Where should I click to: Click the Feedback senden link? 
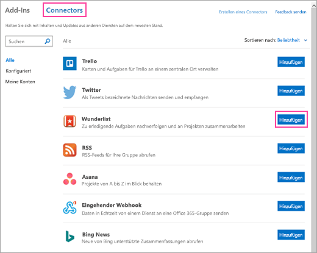[x=291, y=12]
